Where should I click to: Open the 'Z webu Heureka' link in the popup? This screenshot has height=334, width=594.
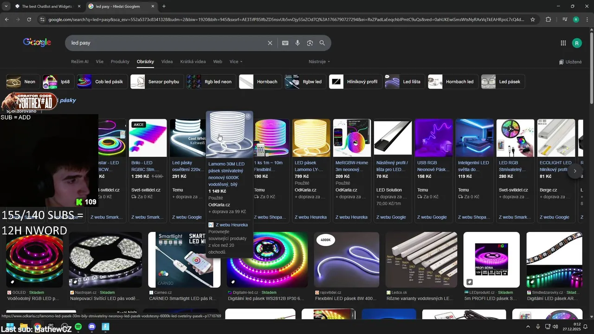click(x=232, y=225)
